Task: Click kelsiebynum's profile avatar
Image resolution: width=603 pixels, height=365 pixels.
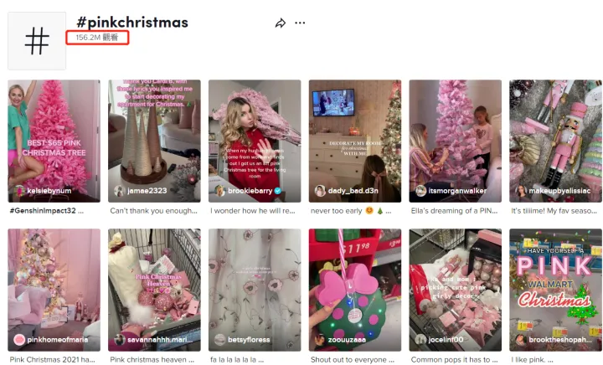Action: point(19,191)
